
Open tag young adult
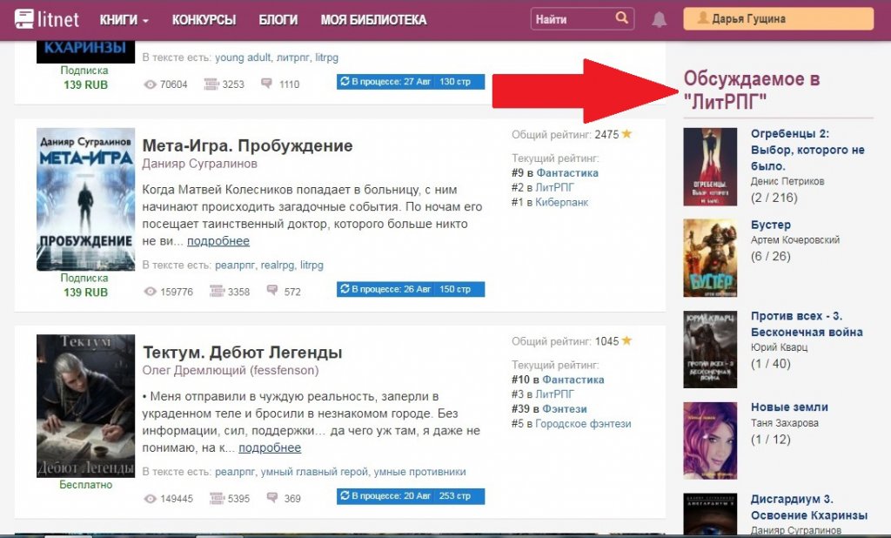click(x=243, y=57)
